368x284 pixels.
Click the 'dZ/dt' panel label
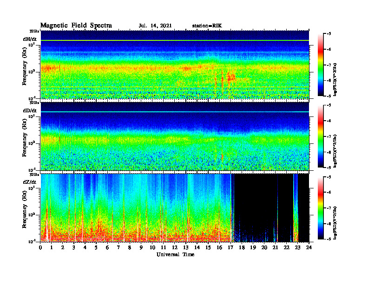pos(30,182)
